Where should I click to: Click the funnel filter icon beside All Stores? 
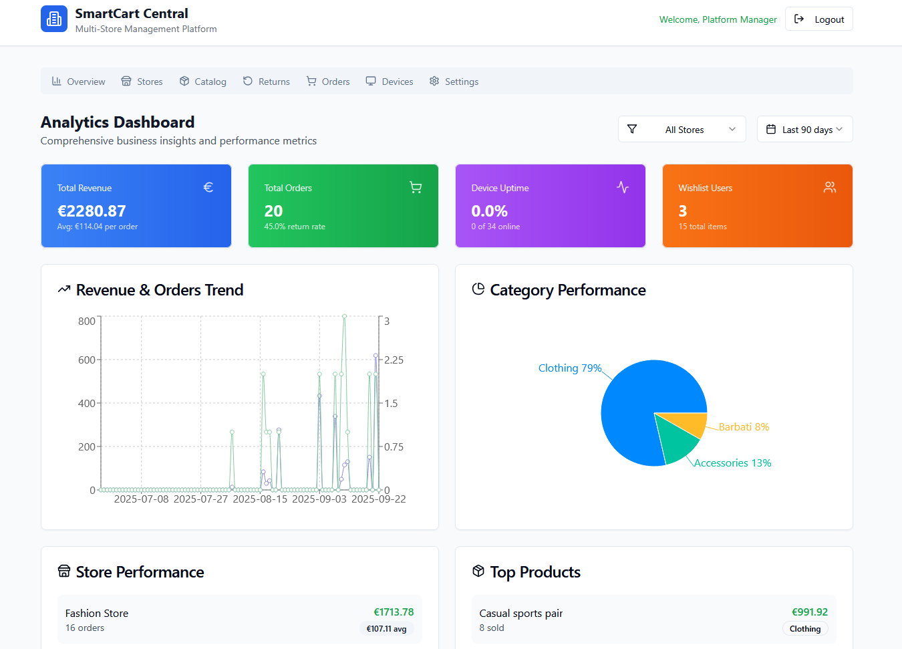point(632,130)
